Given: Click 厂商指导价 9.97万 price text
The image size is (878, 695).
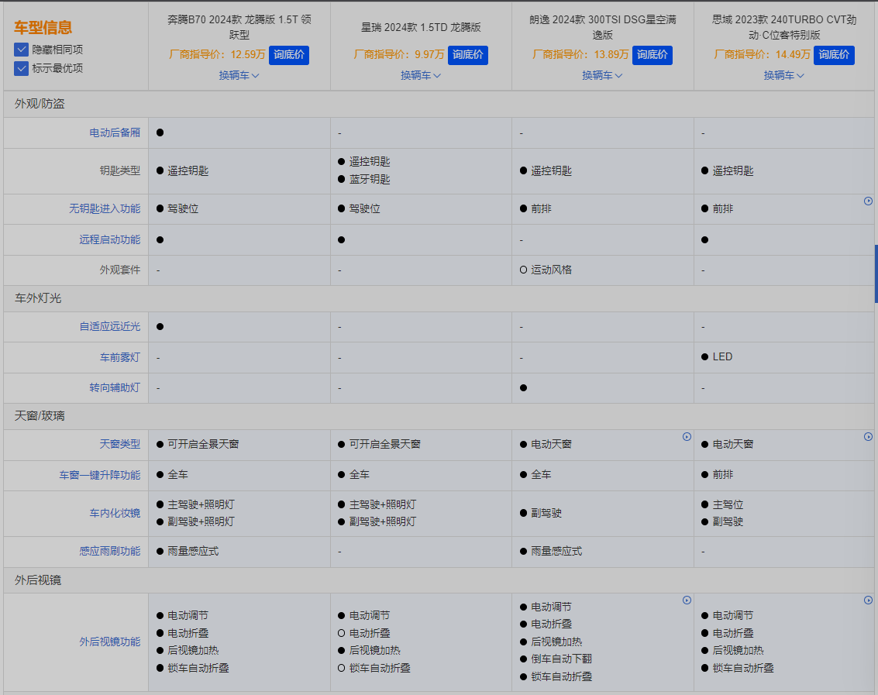Looking at the screenshot, I should [398, 54].
